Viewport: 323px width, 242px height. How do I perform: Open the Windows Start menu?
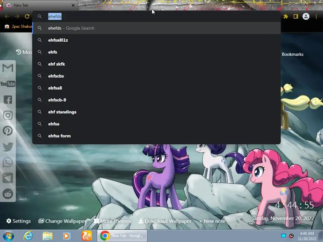[x=9, y=236]
